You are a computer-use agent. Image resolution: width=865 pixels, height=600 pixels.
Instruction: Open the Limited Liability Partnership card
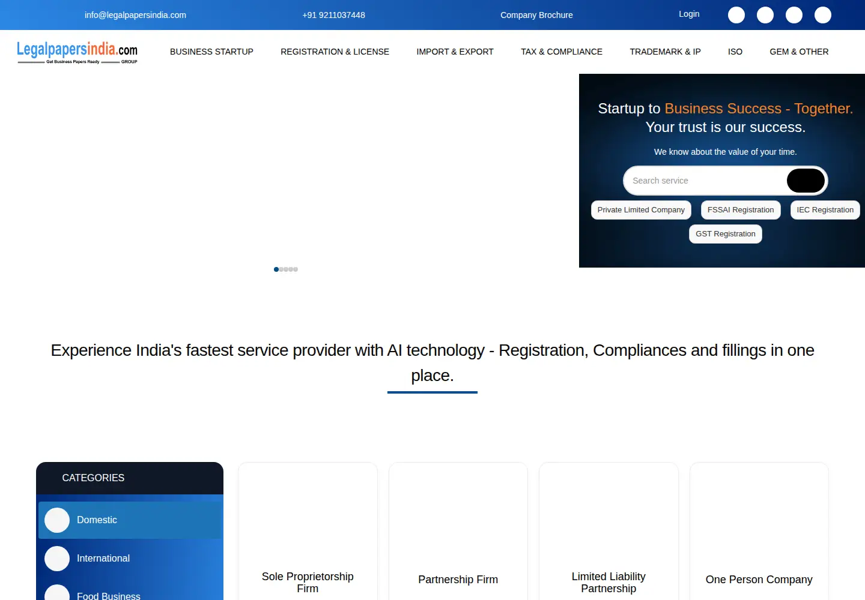[x=609, y=531]
